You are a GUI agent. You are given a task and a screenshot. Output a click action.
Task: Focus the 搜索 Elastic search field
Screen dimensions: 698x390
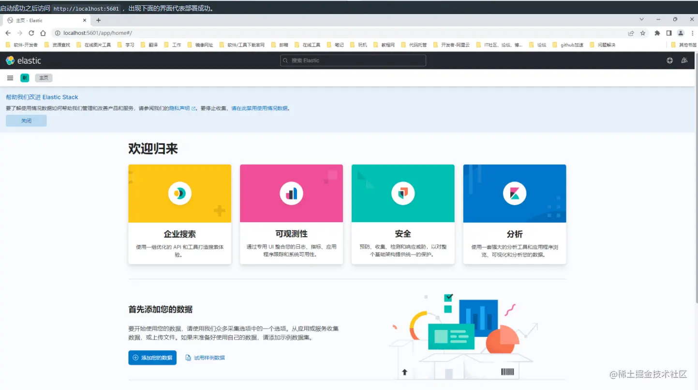click(x=353, y=60)
